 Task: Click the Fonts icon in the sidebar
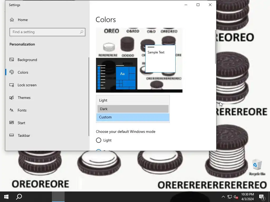(12, 110)
